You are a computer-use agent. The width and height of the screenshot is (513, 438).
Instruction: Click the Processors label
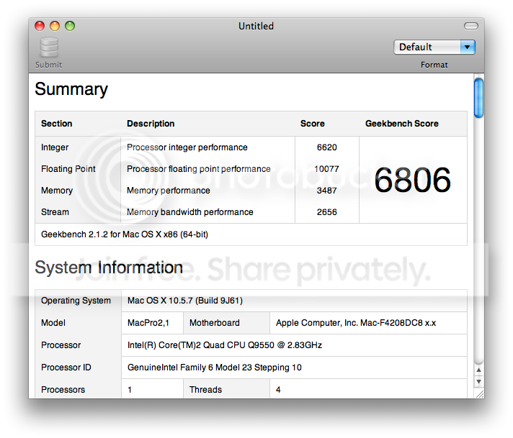pyautogui.click(x=63, y=389)
